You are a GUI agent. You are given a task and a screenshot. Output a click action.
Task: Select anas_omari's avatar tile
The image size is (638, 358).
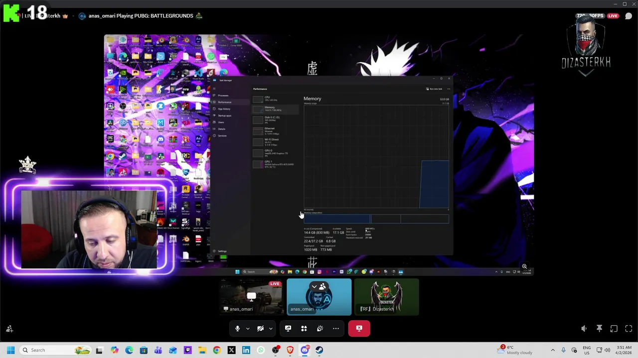click(x=319, y=297)
